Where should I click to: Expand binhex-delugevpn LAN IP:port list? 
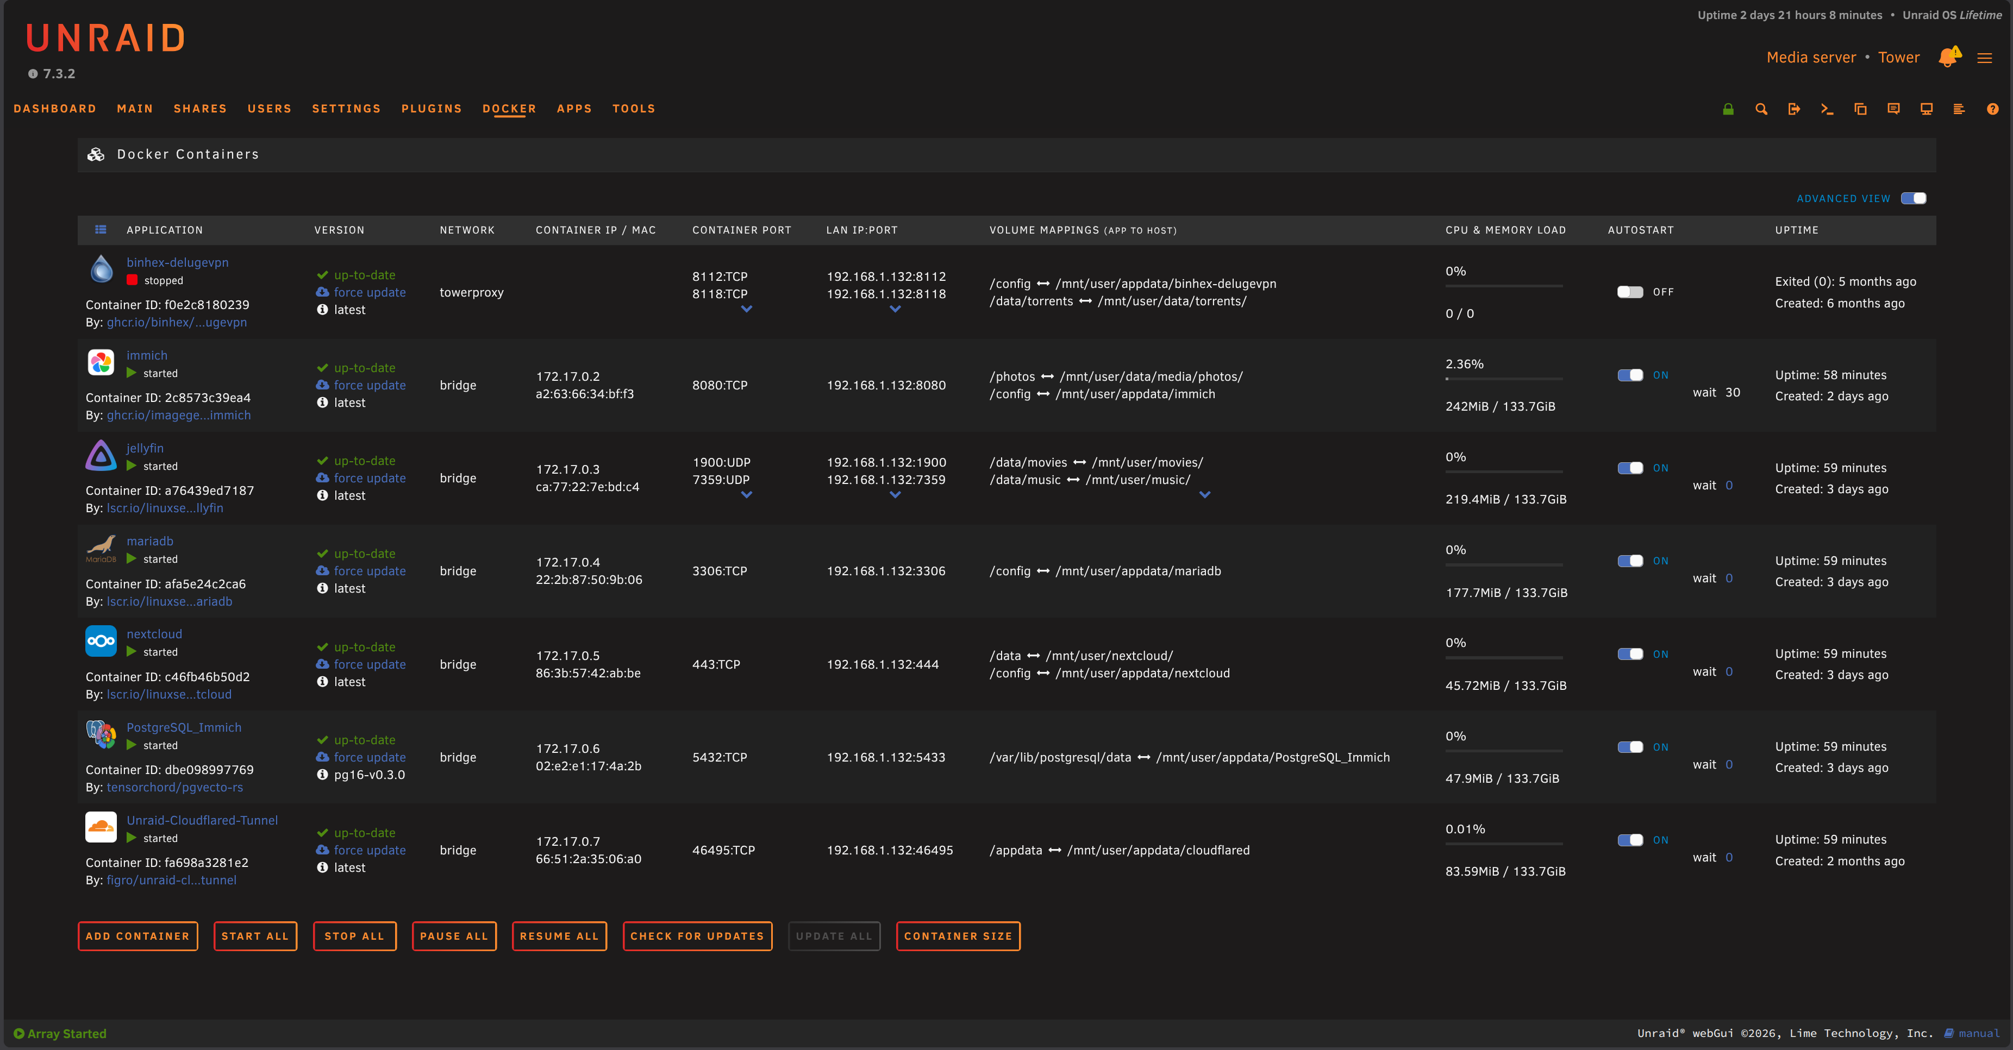(896, 310)
